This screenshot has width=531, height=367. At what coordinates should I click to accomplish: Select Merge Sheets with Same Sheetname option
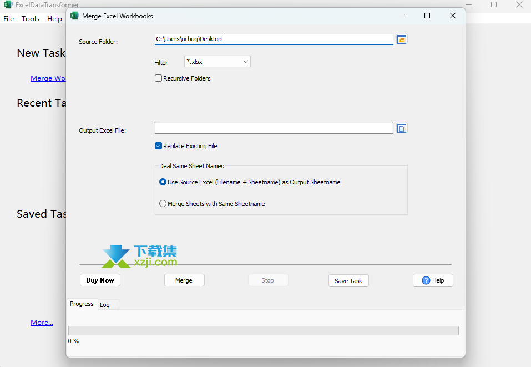163,204
